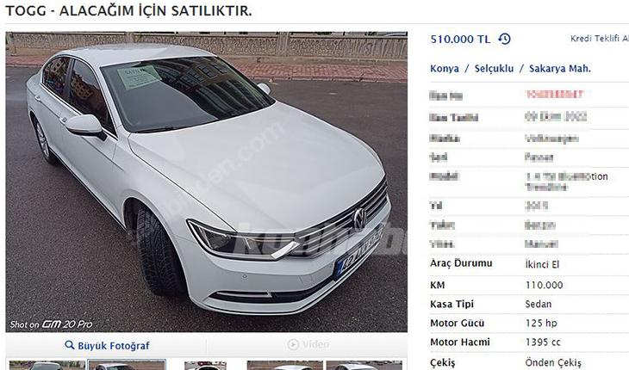Select the fourth photo thumbnail
629x370 pixels.
(x=285, y=365)
